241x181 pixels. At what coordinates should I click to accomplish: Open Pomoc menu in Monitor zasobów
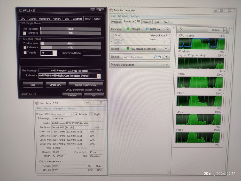135,16
